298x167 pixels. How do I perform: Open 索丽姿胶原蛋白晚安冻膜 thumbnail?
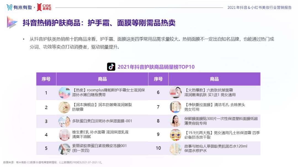tap(64, 149)
